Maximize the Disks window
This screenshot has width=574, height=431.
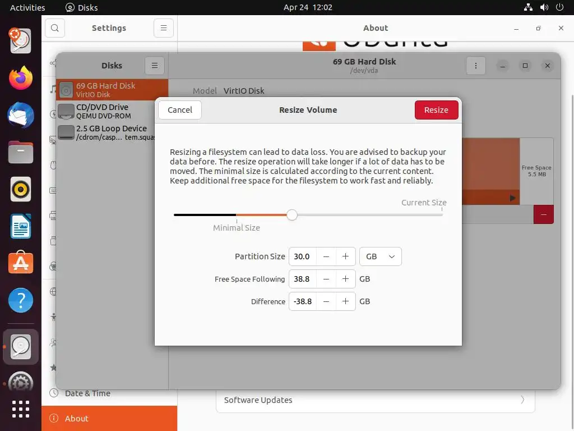point(525,66)
